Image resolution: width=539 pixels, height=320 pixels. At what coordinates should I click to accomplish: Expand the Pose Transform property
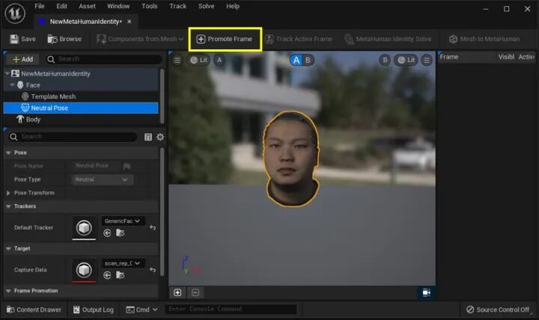coord(8,193)
